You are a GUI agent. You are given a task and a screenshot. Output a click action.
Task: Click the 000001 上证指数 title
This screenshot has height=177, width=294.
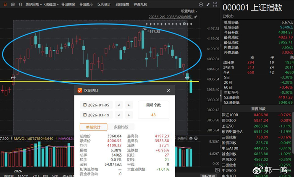(x=252, y=8)
